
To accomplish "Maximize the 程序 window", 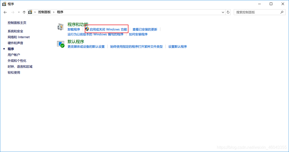I will 271,4.
